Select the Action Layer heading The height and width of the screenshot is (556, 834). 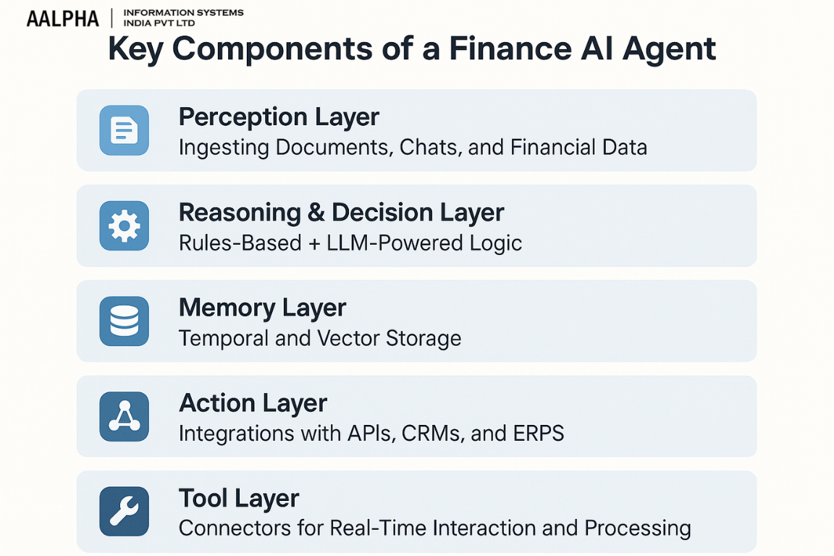(253, 403)
